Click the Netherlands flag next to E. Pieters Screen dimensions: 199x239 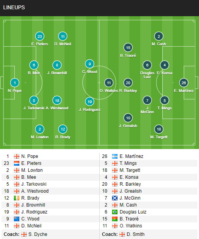(x=17, y=163)
